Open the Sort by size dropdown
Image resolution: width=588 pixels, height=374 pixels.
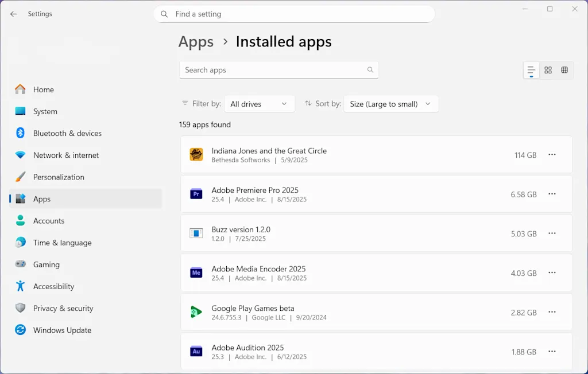tap(390, 104)
